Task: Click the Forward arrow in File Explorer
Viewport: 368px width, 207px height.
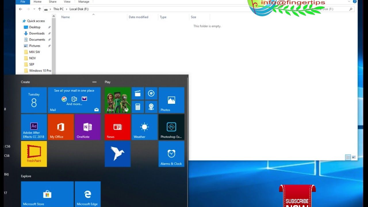Action: click(28, 9)
